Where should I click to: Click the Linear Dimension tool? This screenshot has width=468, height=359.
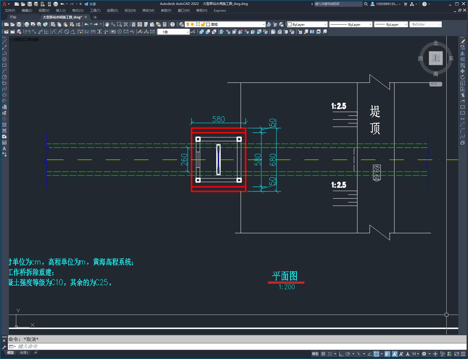pyautogui.click(x=28, y=32)
